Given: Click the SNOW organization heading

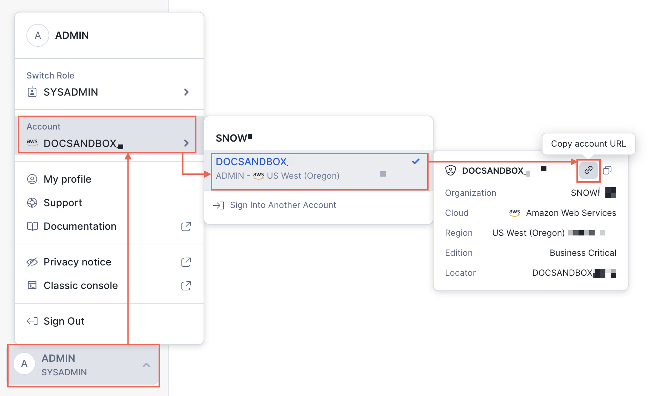Looking at the screenshot, I should (x=234, y=138).
